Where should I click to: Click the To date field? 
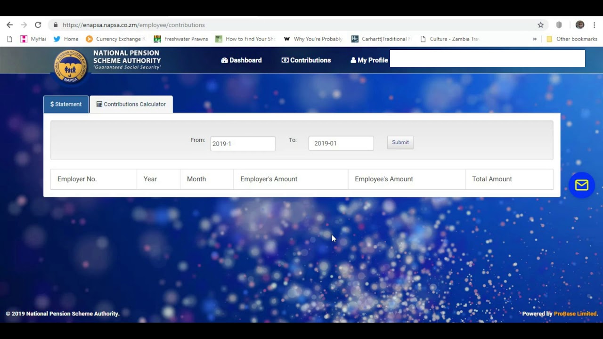[x=341, y=143]
